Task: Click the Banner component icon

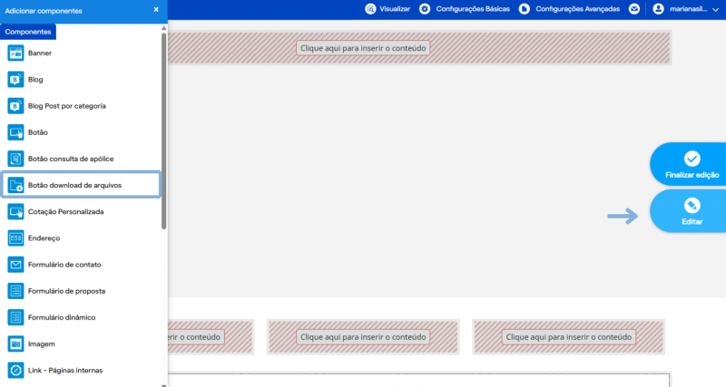Action: [15, 53]
